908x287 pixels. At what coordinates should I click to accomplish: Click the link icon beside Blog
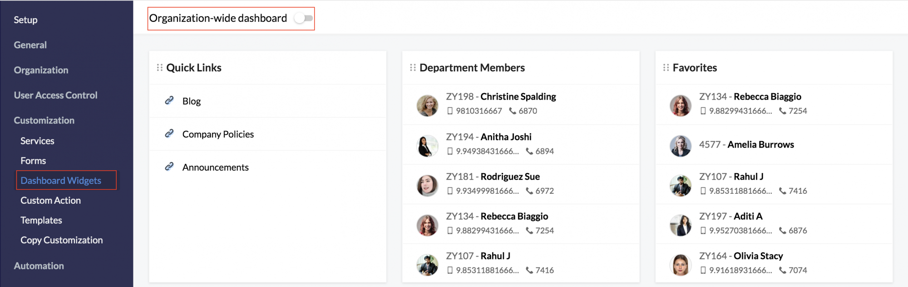pos(169,100)
